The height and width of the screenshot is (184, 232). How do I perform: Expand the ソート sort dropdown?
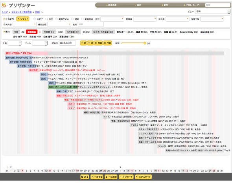(x=40, y=43)
